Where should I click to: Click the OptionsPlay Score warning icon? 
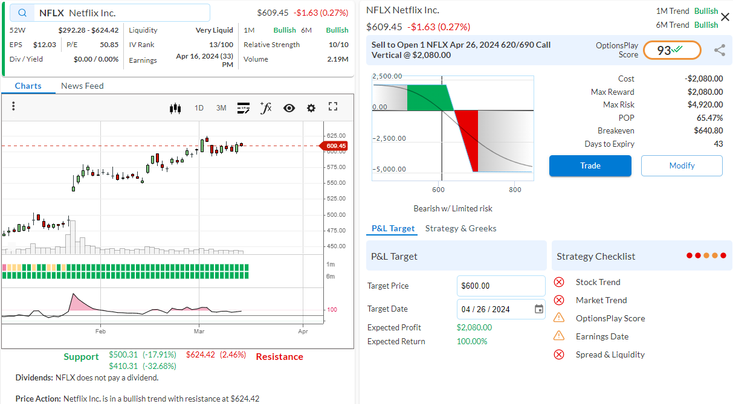click(x=559, y=318)
